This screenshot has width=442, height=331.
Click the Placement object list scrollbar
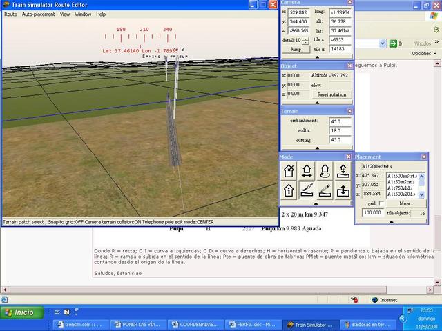click(421, 185)
